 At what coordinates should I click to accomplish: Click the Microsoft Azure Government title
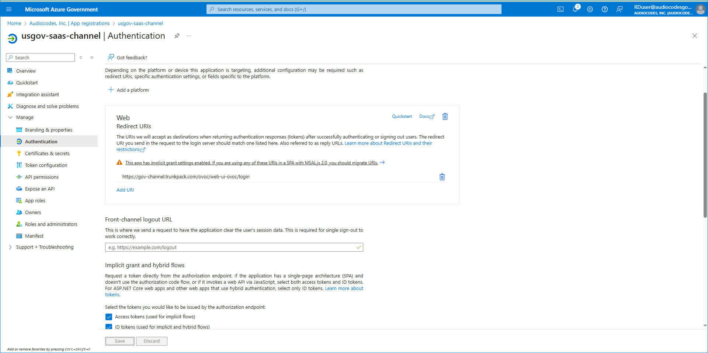click(x=62, y=9)
